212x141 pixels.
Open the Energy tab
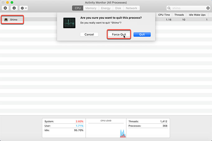pos(106,8)
